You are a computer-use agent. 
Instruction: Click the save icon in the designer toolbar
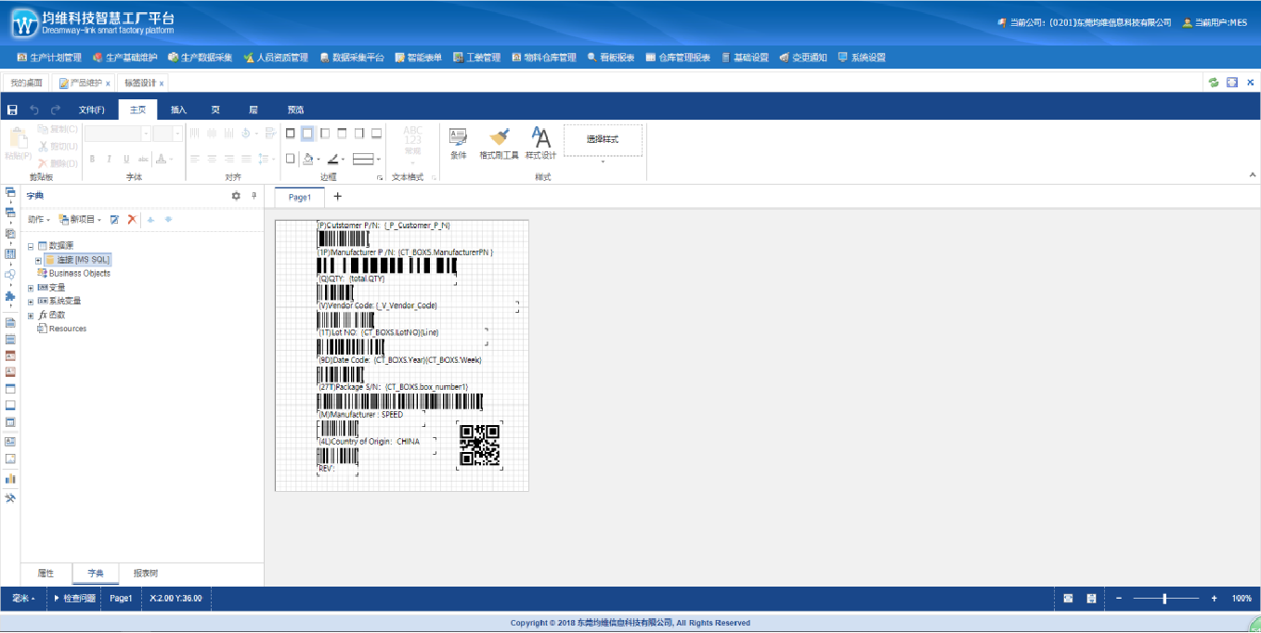click(12, 110)
